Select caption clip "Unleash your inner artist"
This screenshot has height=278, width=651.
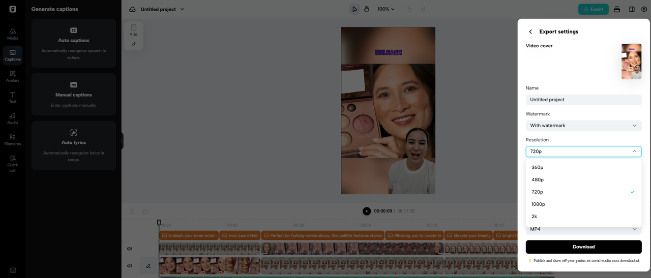coord(189,235)
